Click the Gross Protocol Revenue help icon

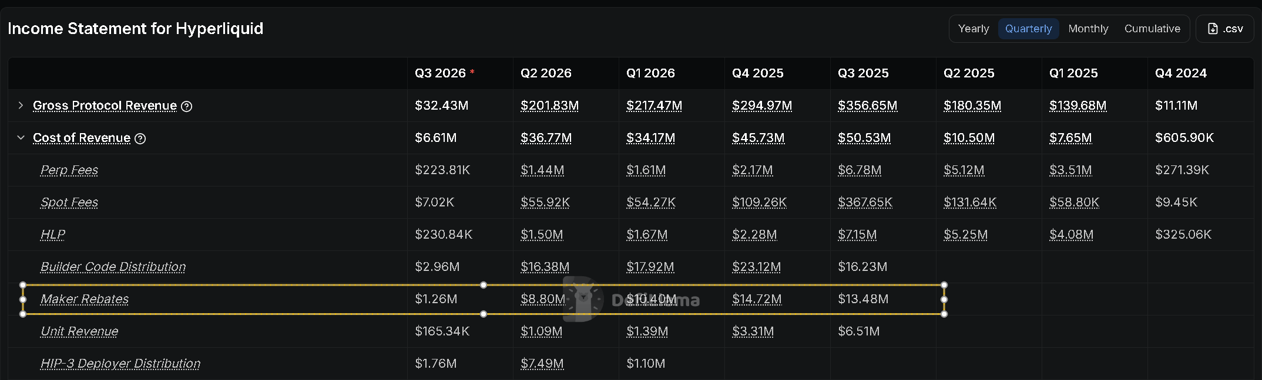point(186,106)
